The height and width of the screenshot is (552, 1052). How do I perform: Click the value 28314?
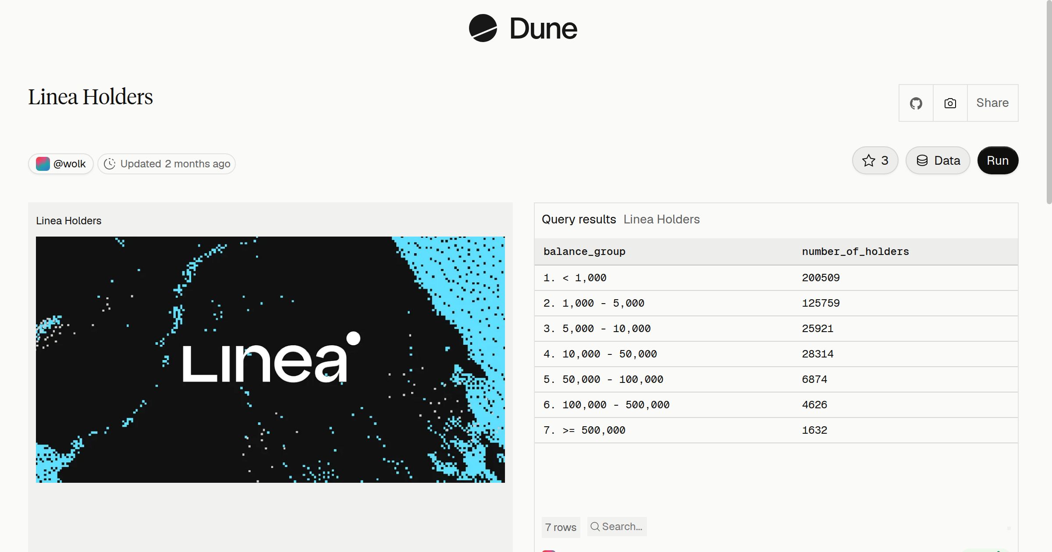point(817,354)
